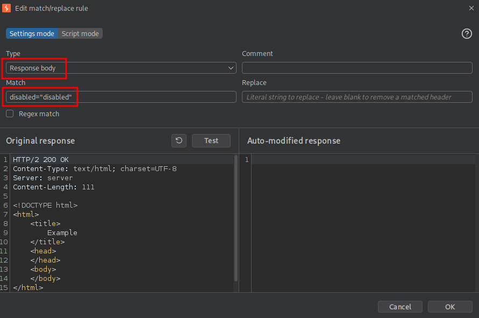The height and width of the screenshot is (318, 479).
Task: Confirm with the OK button
Action: pos(449,307)
